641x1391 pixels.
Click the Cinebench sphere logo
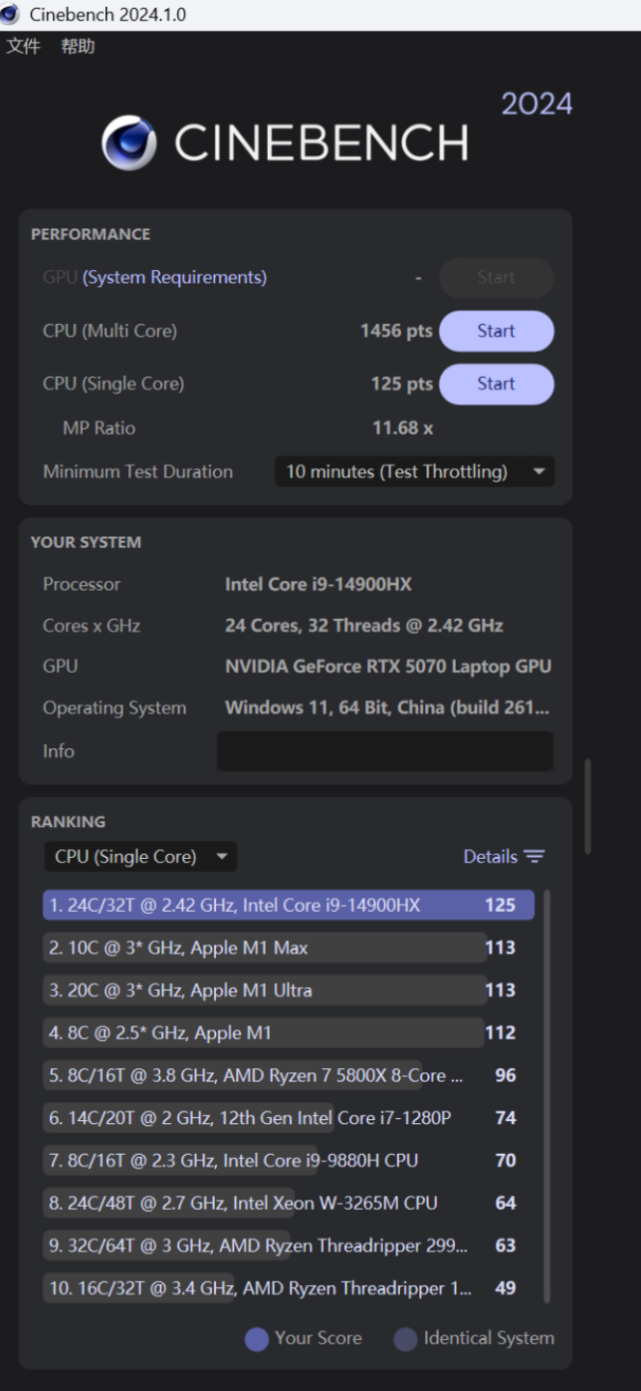pyautogui.click(x=129, y=142)
